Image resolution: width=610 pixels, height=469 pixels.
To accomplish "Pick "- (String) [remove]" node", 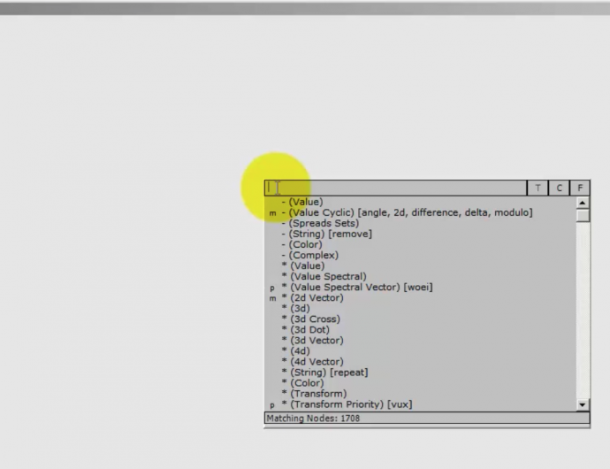I will (x=326, y=234).
